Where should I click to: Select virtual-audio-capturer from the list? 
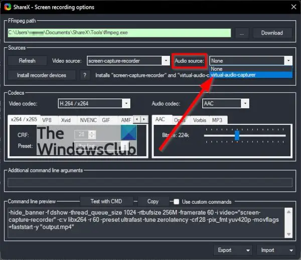pyautogui.click(x=250, y=75)
